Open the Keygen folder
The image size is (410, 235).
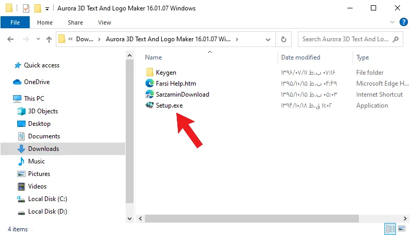coord(166,73)
